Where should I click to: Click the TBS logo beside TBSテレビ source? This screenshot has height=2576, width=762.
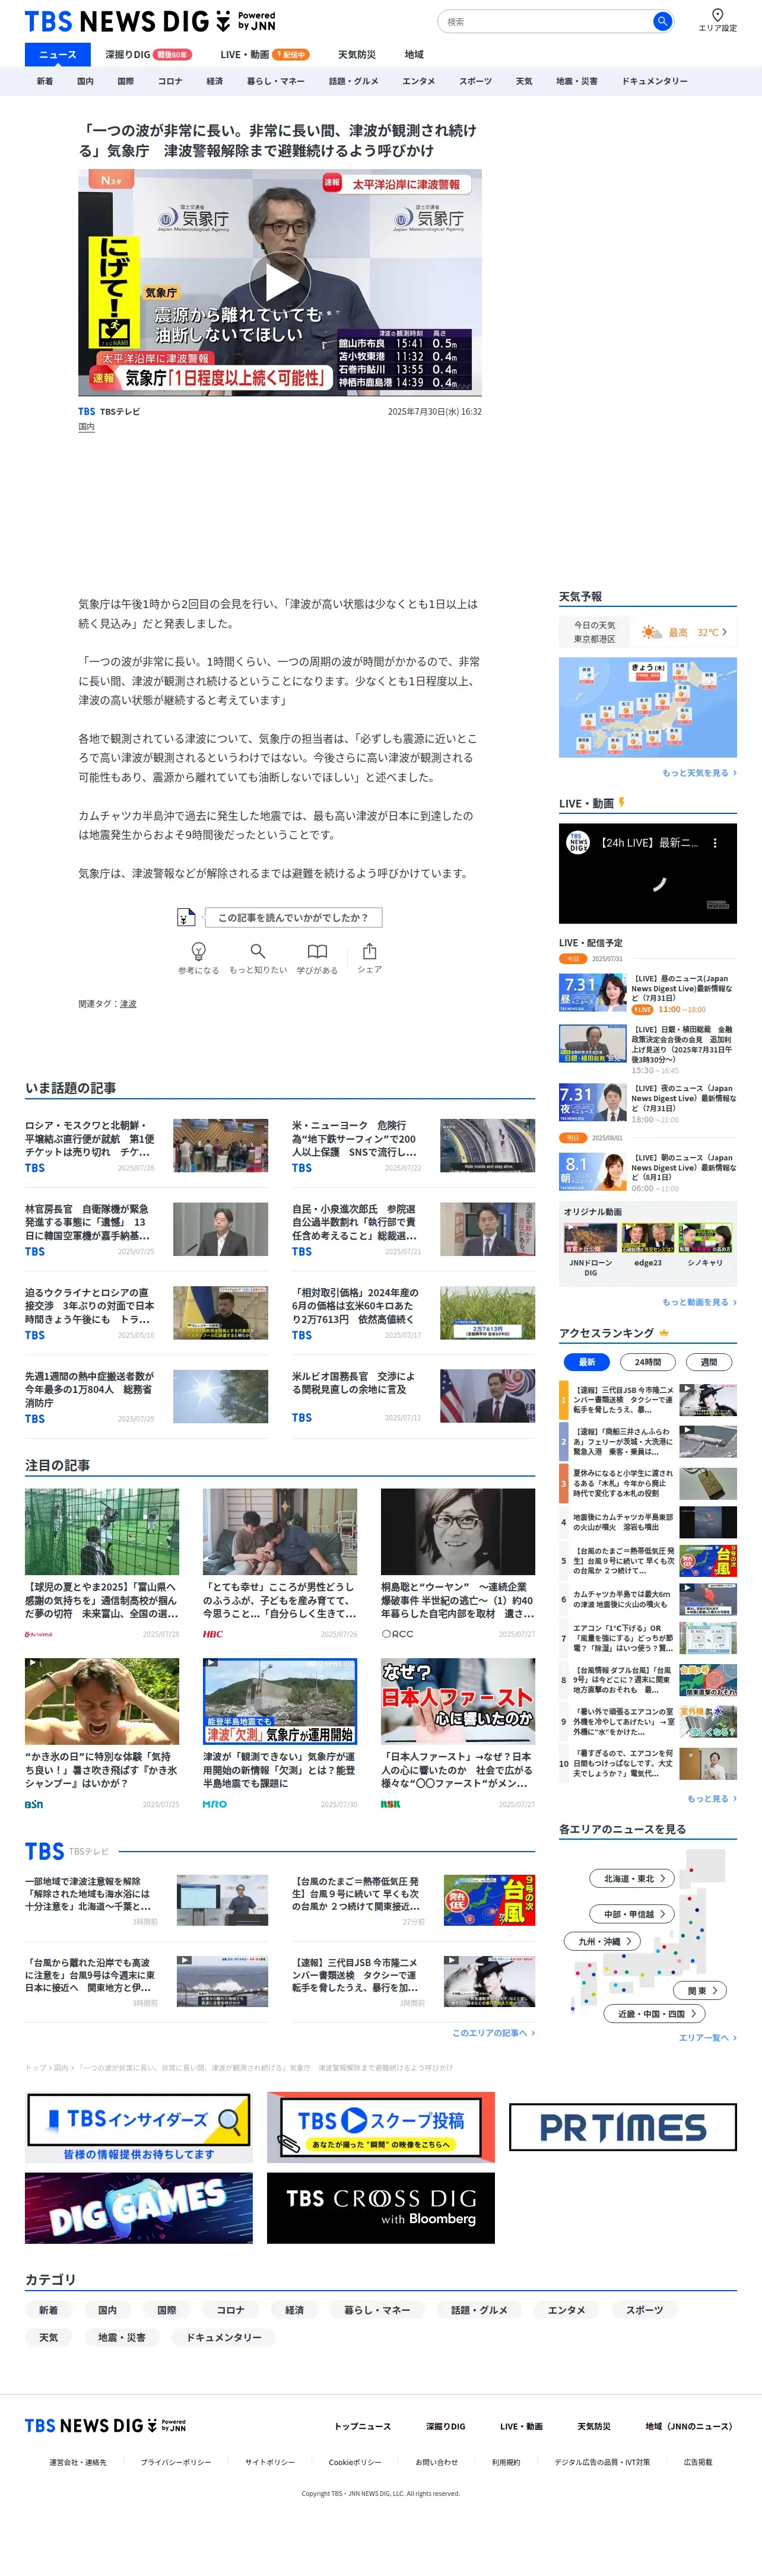tap(87, 411)
